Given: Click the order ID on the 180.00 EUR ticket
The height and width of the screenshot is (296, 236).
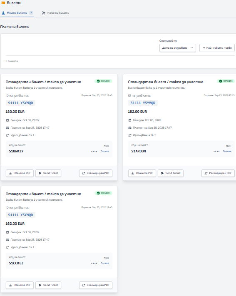Looking at the screenshot, I should (x=20, y=103).
